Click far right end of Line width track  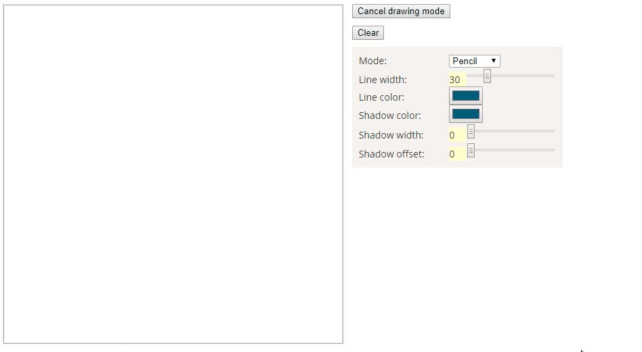coord(552,76)
